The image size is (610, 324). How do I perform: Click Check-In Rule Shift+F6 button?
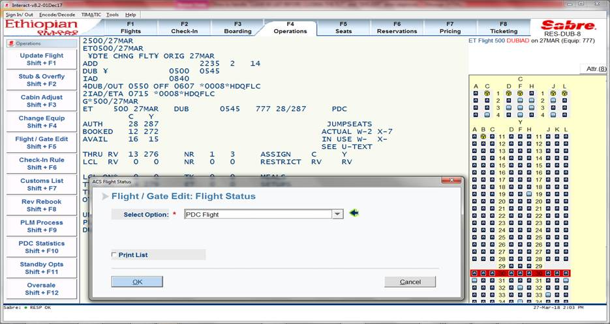[x=42, y=164]
